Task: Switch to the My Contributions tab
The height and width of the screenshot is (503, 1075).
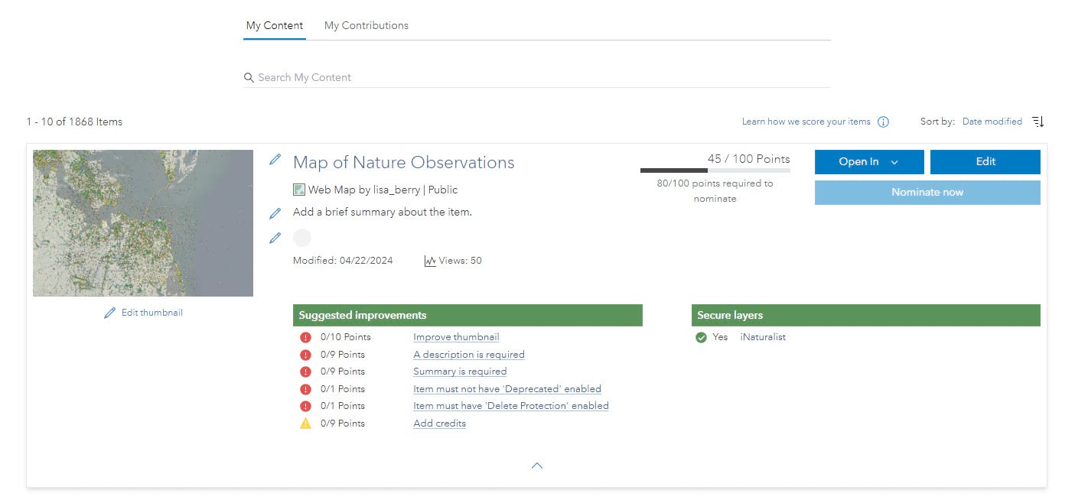Action: coord(366,25)
